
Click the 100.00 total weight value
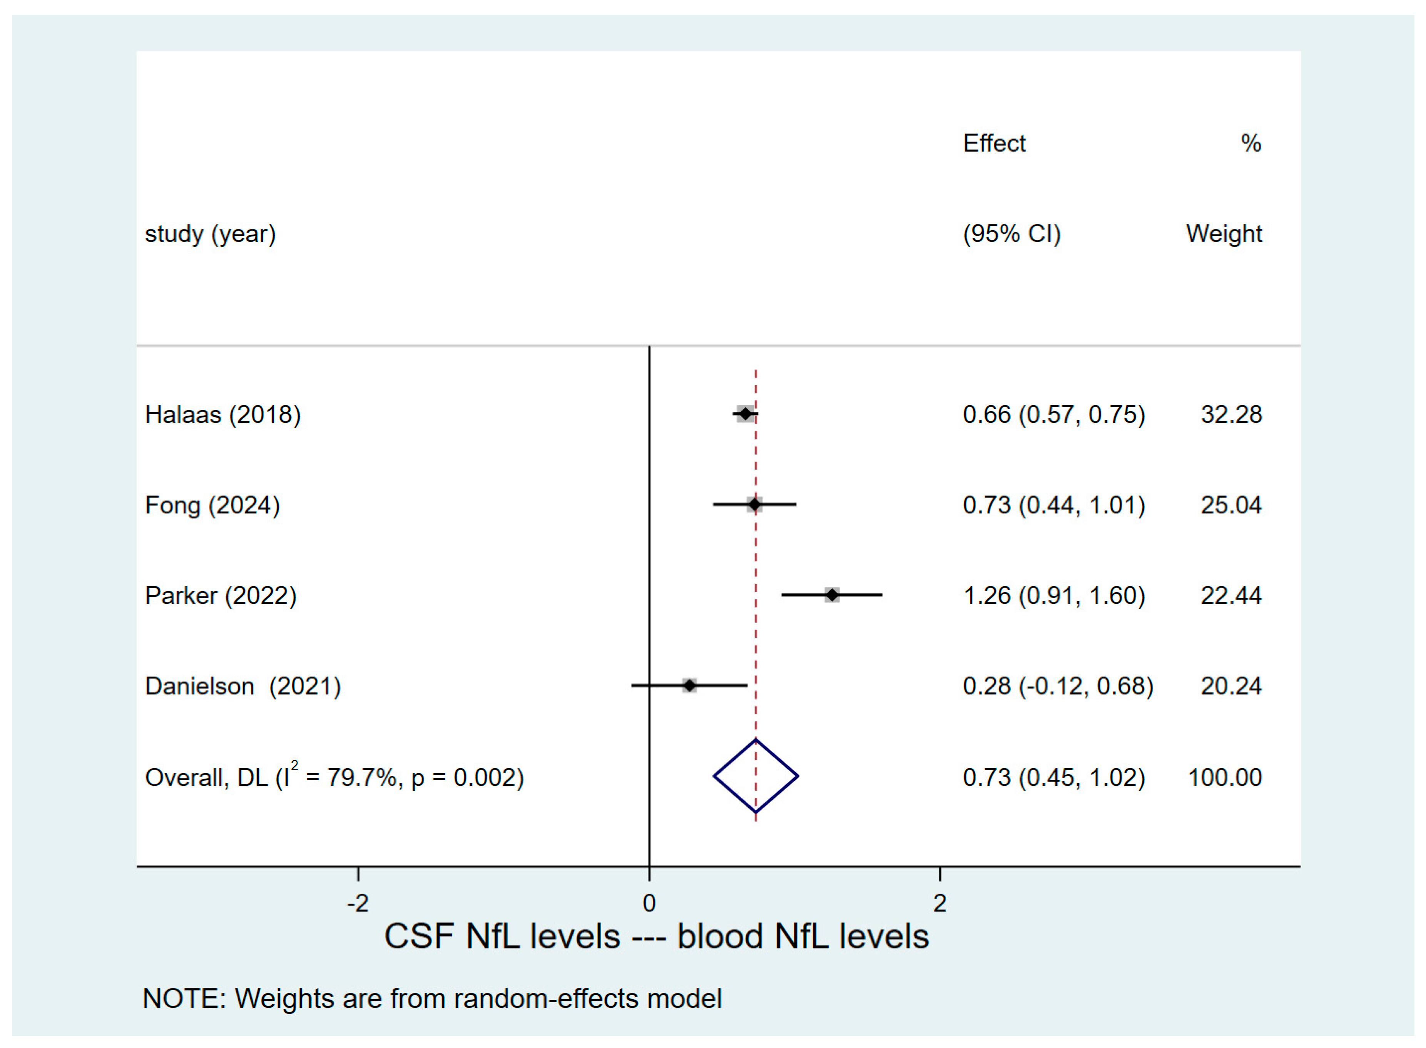pyautogui.click(x=1225, y=778)
